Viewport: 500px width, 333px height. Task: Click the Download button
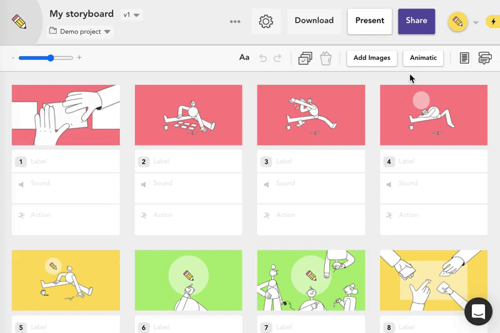click(314, 21)
